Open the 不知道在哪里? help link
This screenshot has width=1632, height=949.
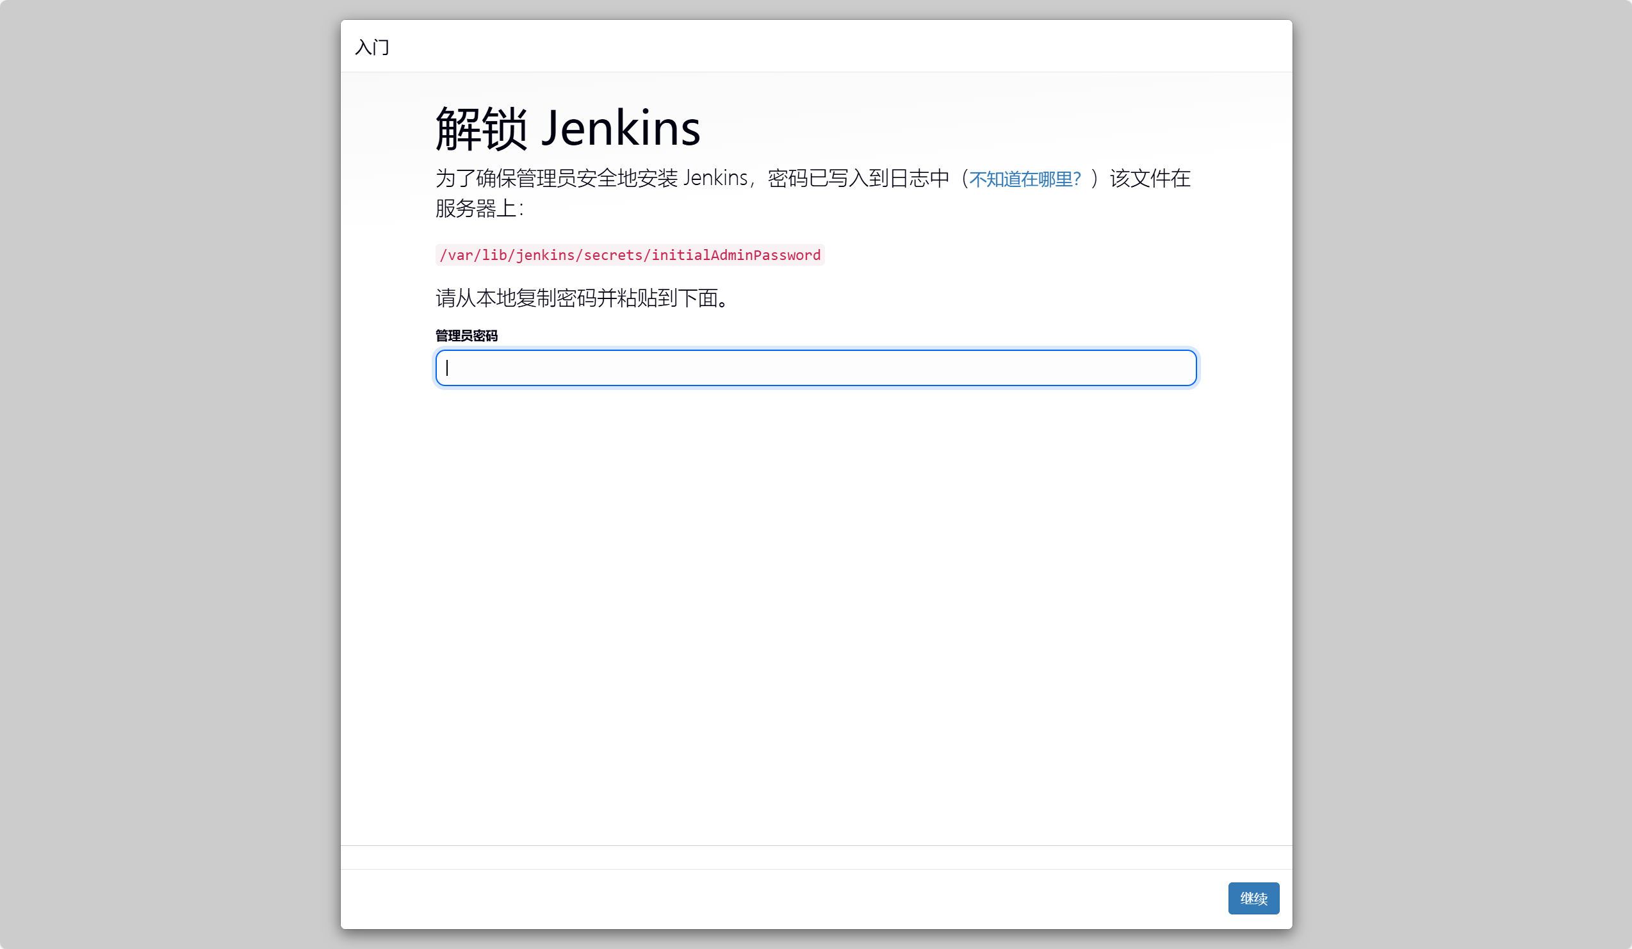tap(1025, 179)
